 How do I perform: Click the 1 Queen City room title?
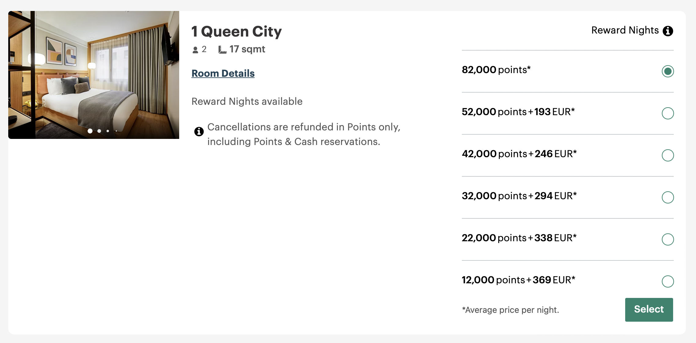(237, 31)
